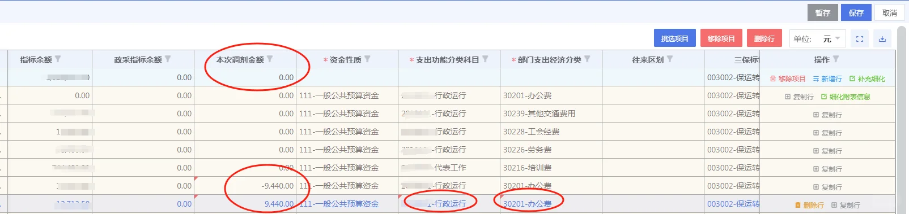Click filter icon on 指标余额 column
Image resolution: width=909 pixels, height=214 pixels.
[x=58, y=59]
